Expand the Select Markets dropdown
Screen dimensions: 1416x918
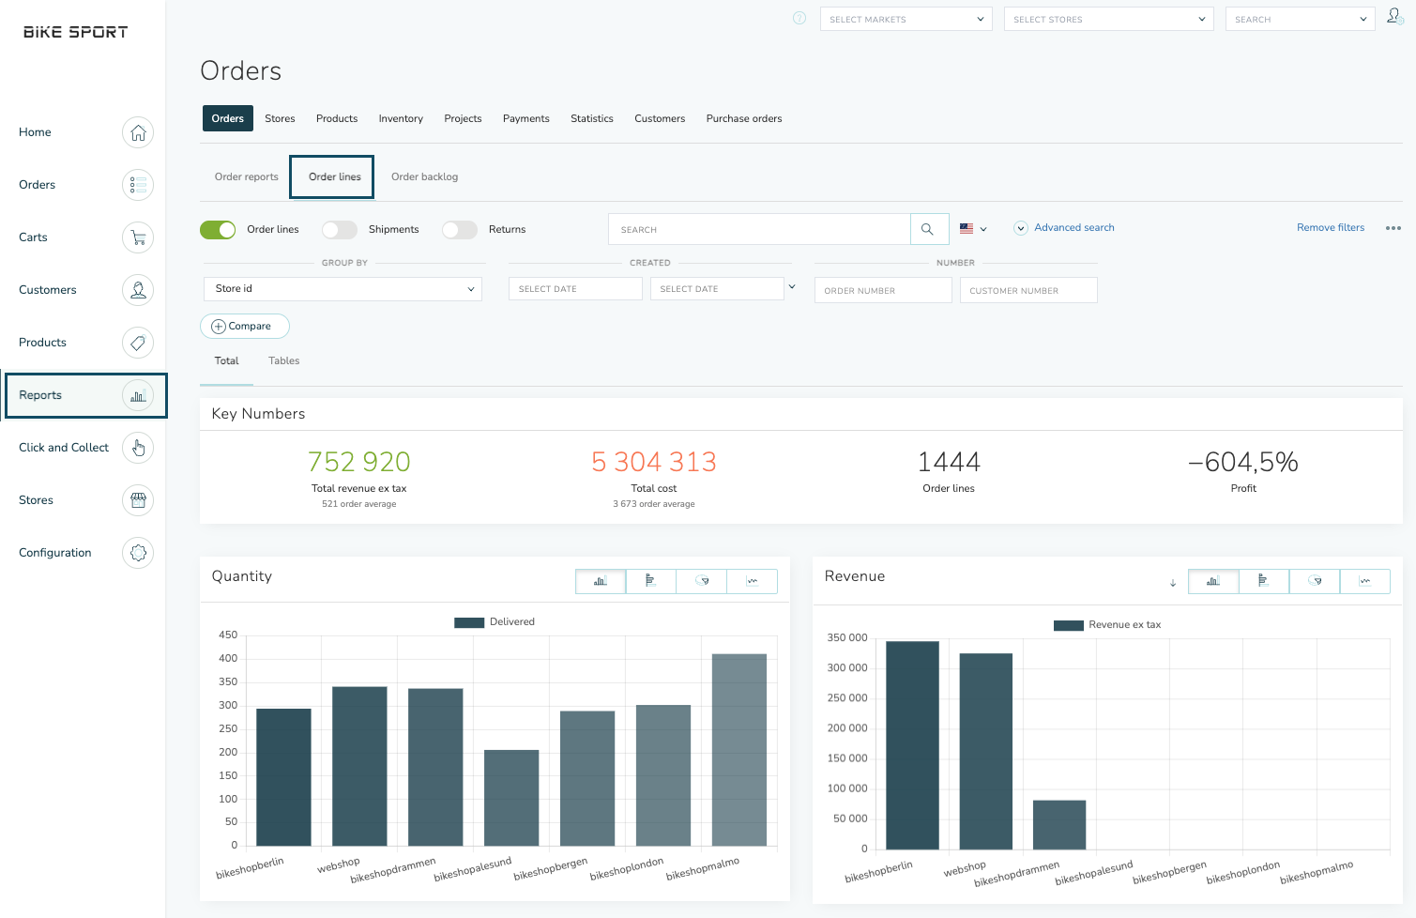(x=906, y=19)
